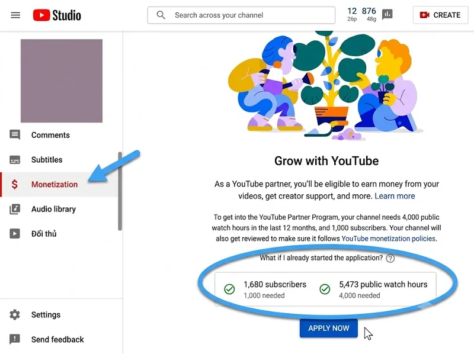Click the 'Grow with YouTube' heading
Viewport: 474px width, 354px height.
(326, 161)
